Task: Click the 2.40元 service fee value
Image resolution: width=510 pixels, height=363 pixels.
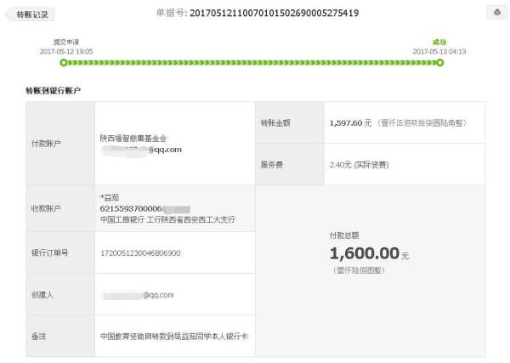Action: [x=359, y=165]
